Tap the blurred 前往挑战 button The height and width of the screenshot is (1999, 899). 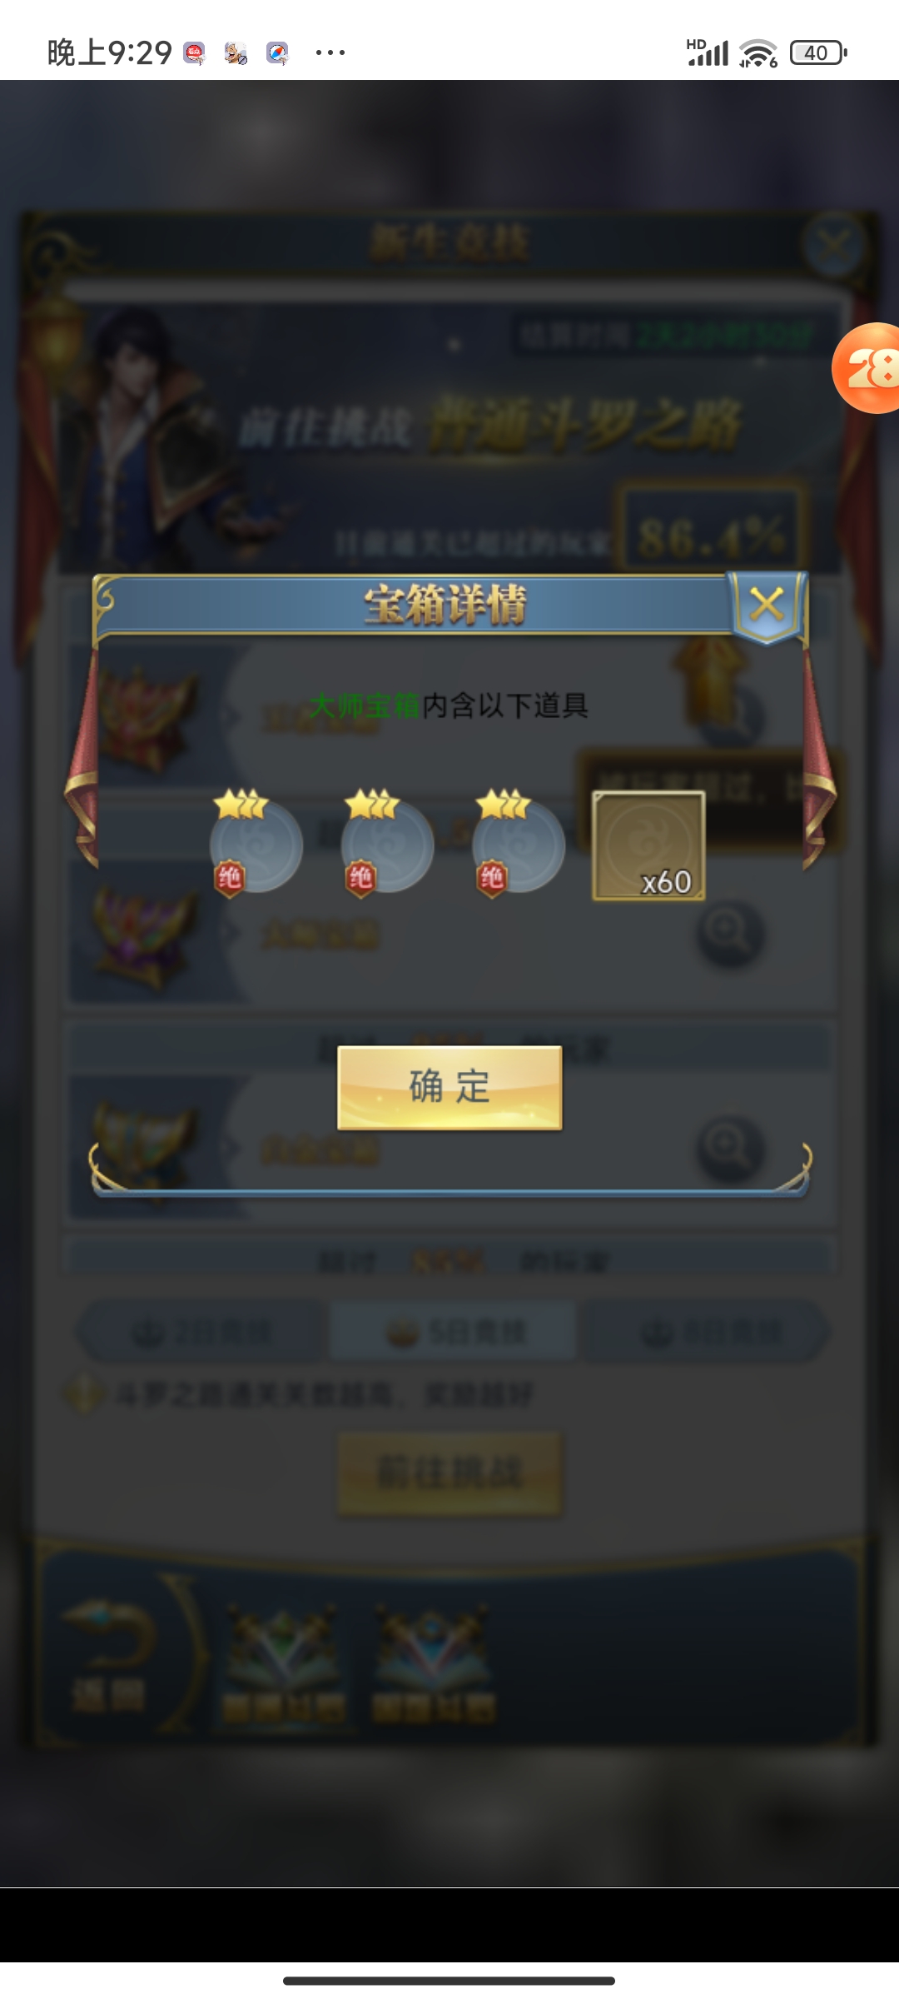450,1473
